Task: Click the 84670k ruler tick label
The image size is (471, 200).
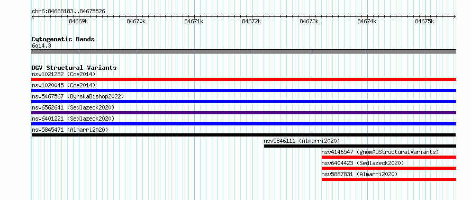Action: (x=136, y=21)
